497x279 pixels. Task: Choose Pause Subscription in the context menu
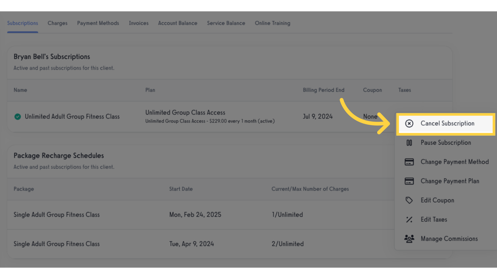[x=445, y=142]
